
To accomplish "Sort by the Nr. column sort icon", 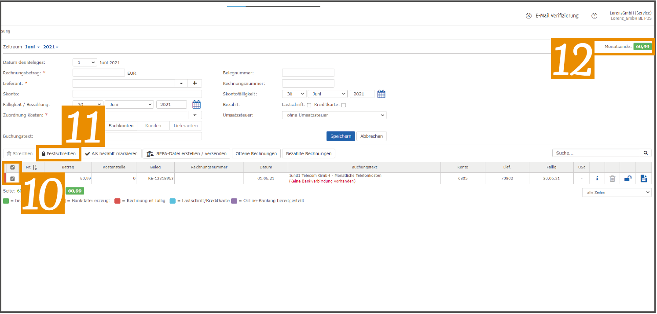I will [35, 168].
